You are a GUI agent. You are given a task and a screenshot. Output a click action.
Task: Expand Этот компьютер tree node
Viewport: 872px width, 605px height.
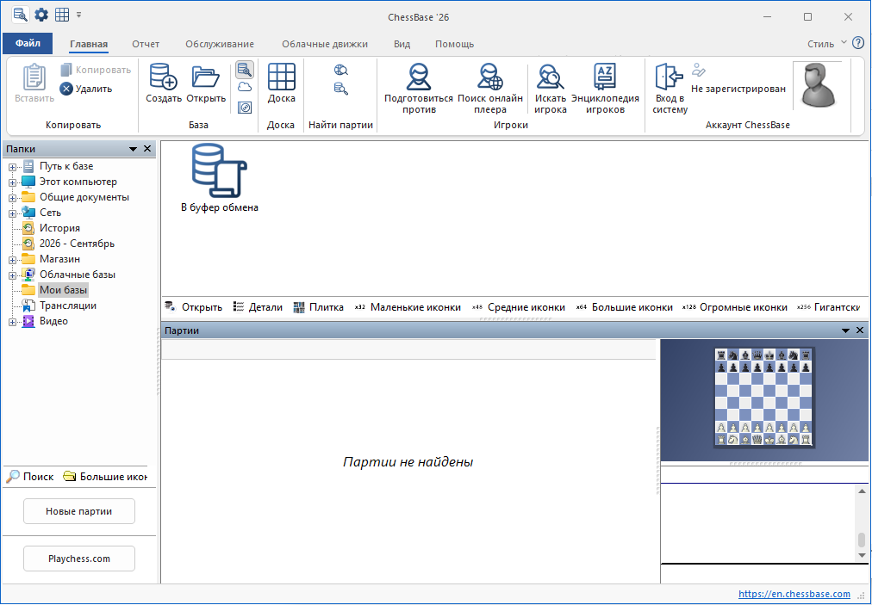point(12,182)
